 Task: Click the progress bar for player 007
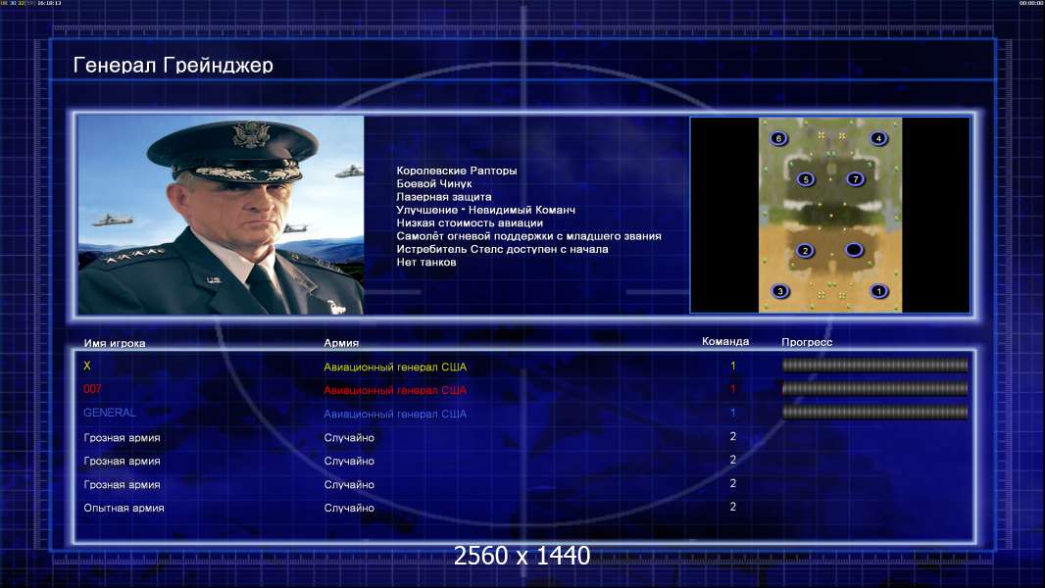point(875,388)
